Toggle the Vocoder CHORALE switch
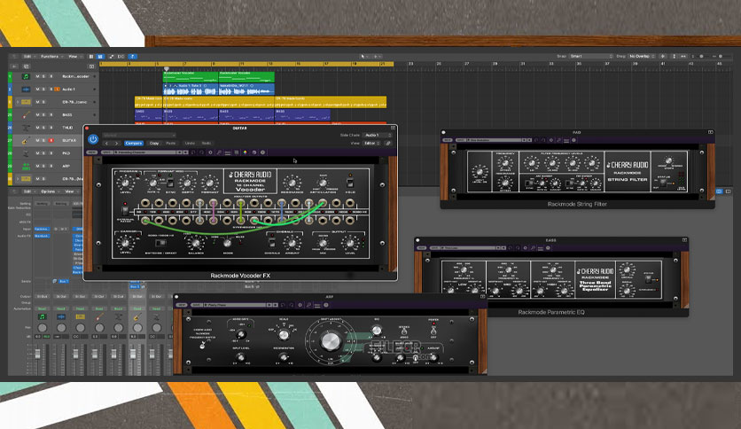The height and width of the screenshot is (429, 741). [272, 243]
